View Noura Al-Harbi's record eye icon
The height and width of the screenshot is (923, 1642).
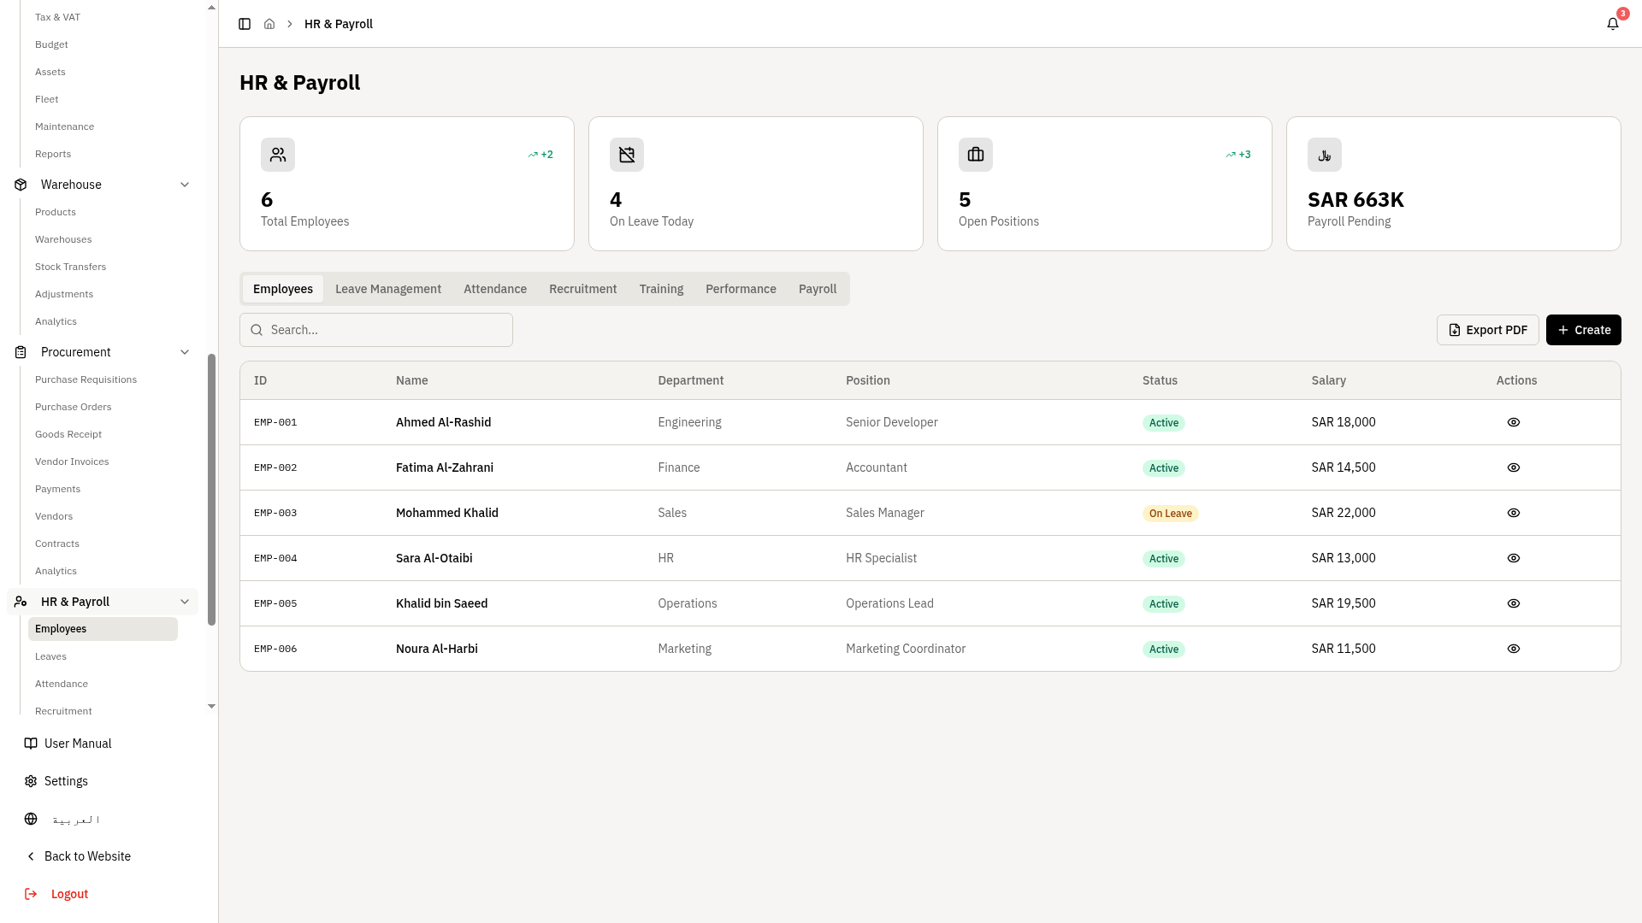click(1514, 649)
